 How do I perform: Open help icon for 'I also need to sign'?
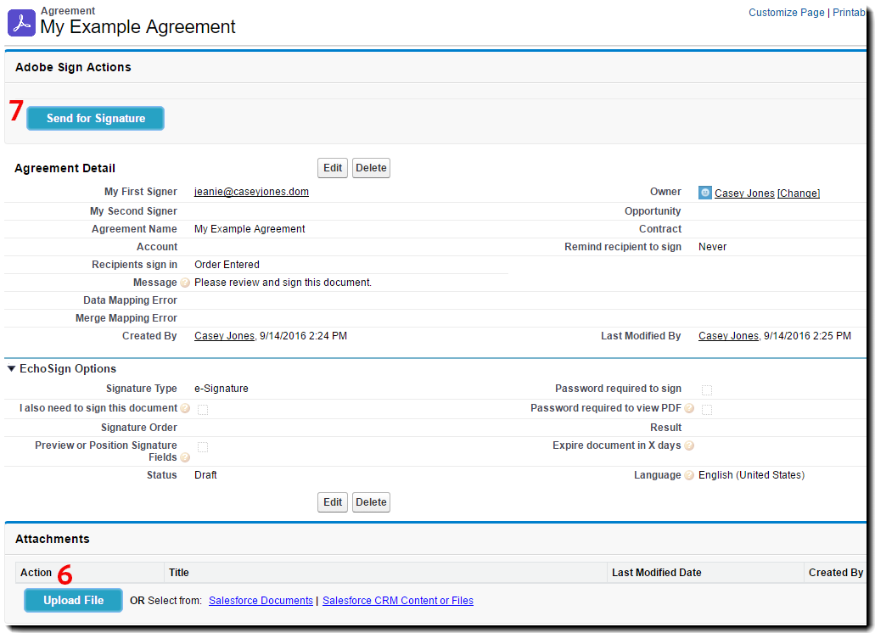185,408
